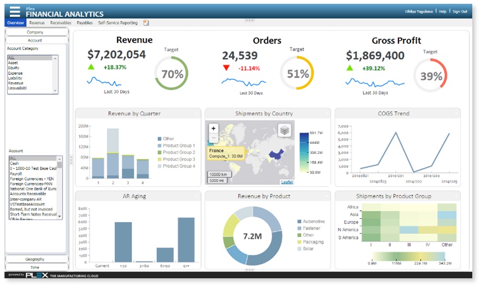Expand the Geography filter section
This screenshot has height=287, width=481.
click(x=35, y=259)
